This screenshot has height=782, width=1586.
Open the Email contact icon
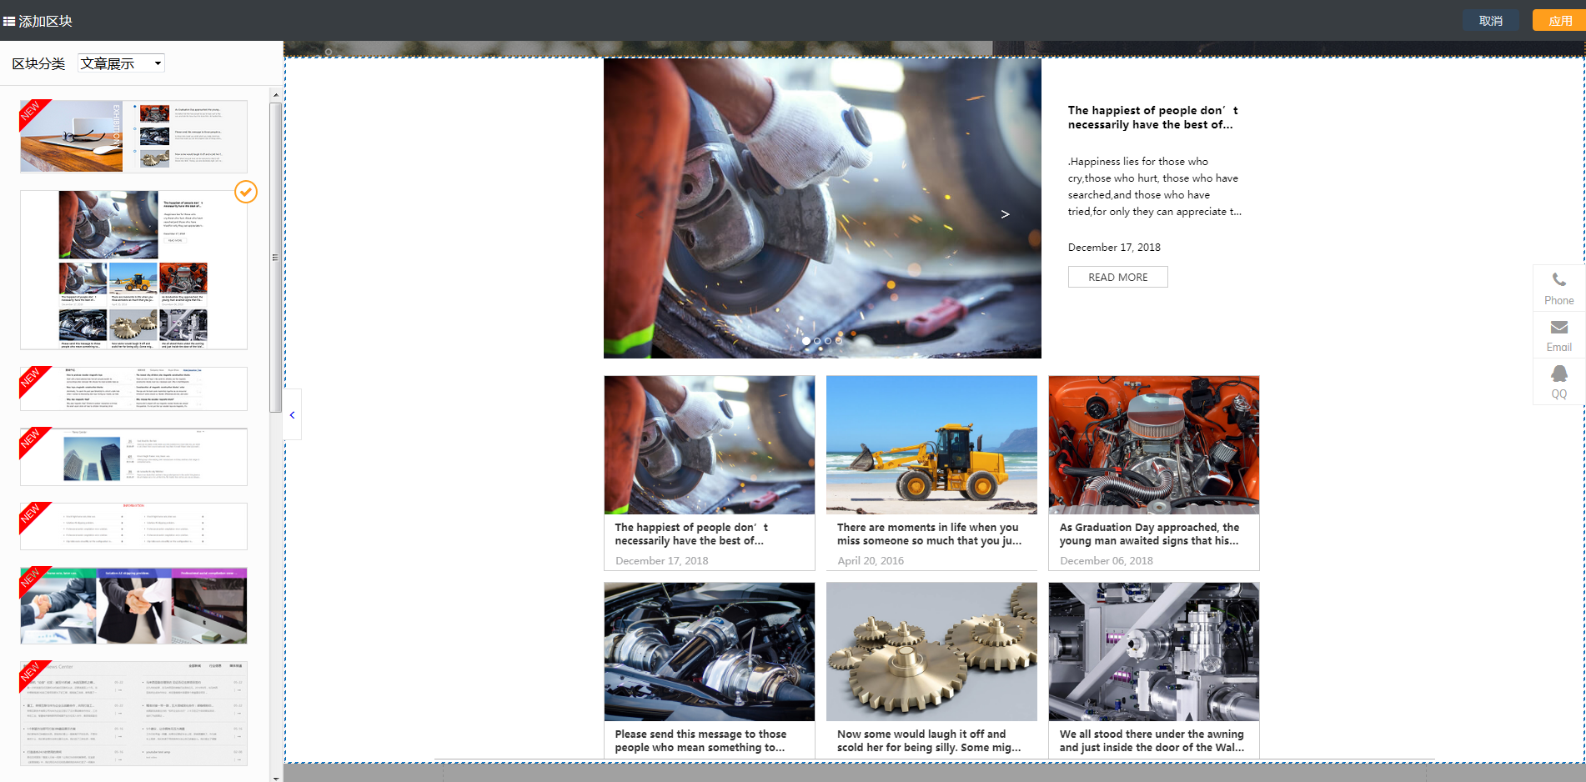pos(1558,328)
